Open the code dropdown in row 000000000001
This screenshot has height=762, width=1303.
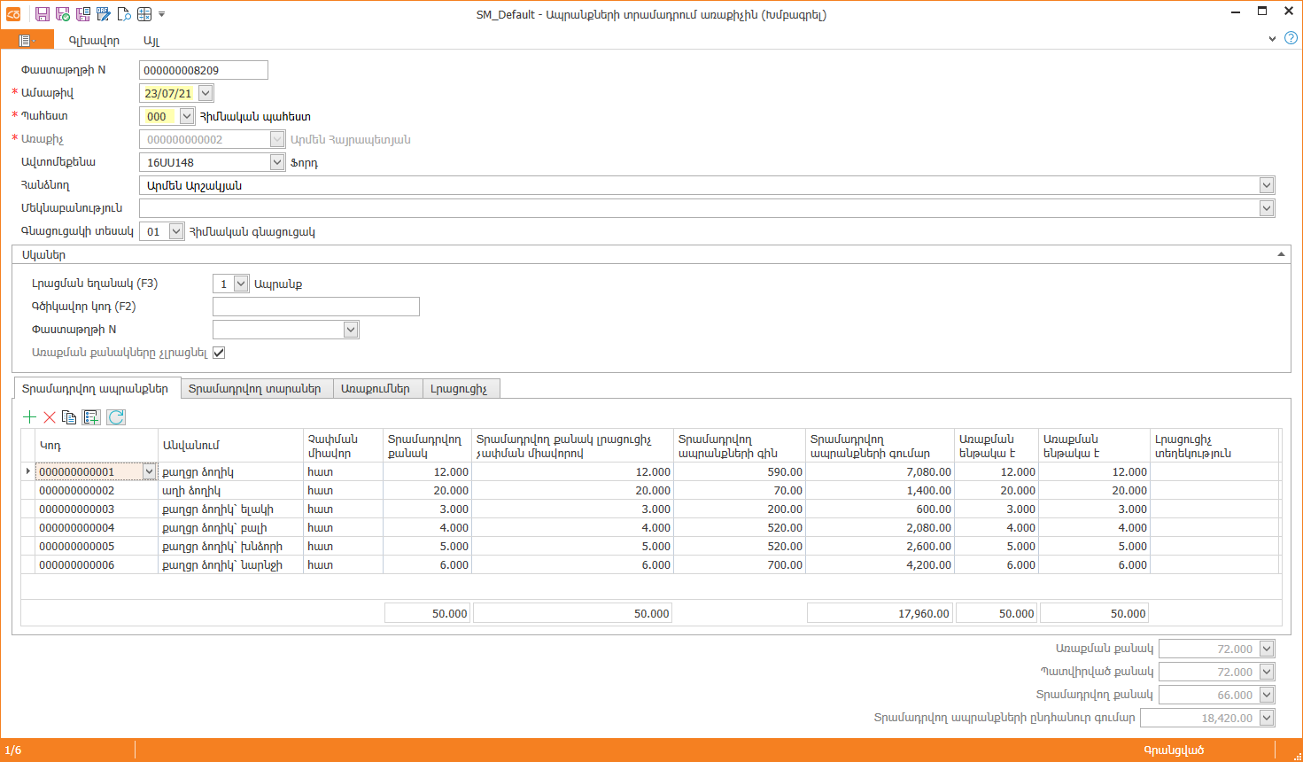pyautogui.click(x=149, y=472)
